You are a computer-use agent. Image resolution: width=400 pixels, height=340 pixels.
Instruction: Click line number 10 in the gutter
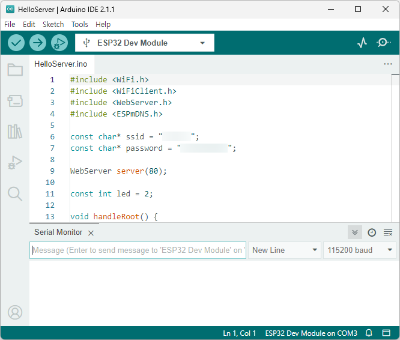tap(50, 183)
